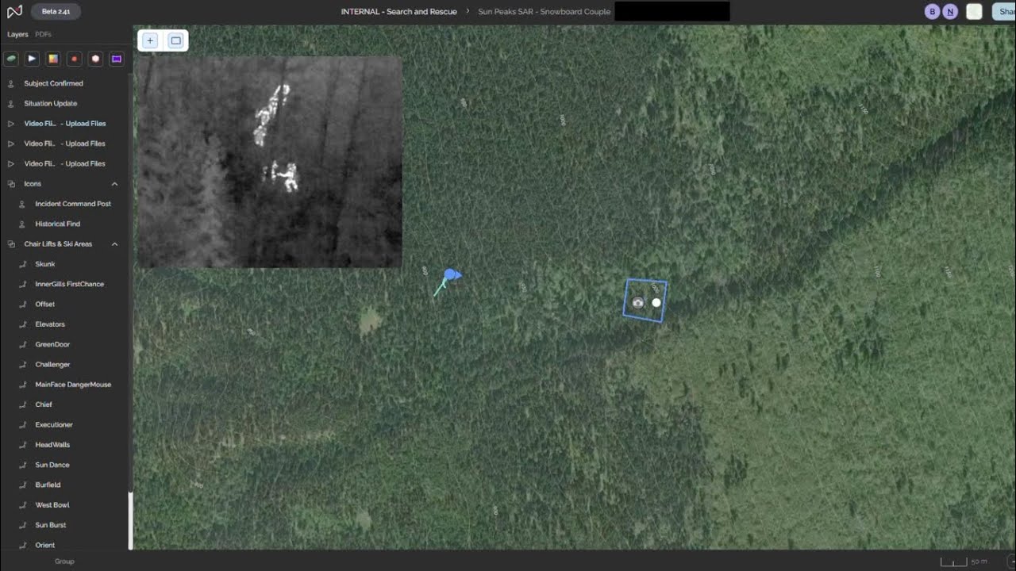Viewport: 1016px width, 571px height.
Task: Select the Burfield layer
Action: tap(48, 485)
